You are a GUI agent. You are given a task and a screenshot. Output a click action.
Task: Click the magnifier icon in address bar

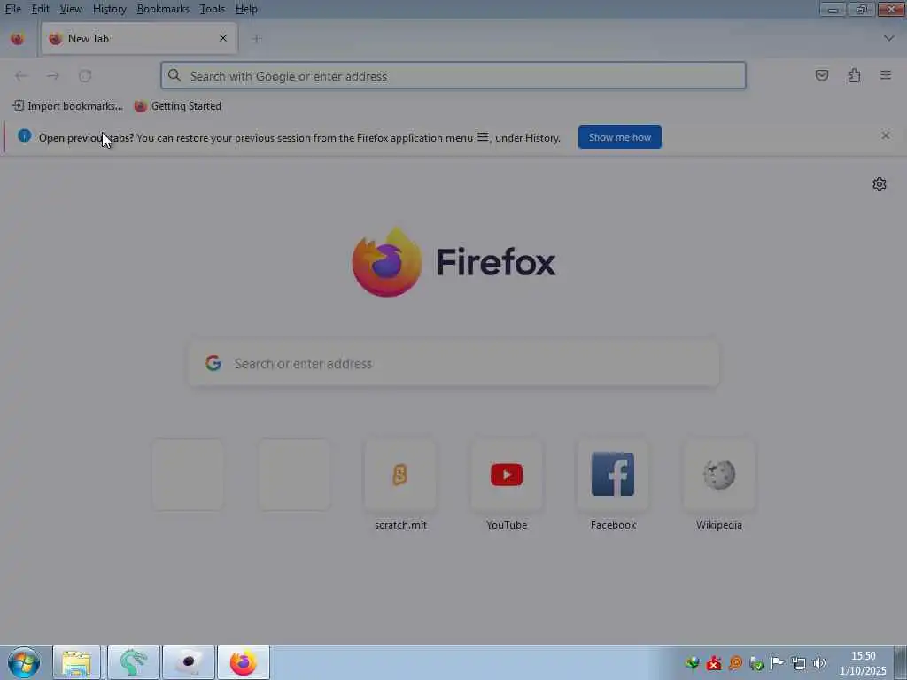tap(174, 75)
